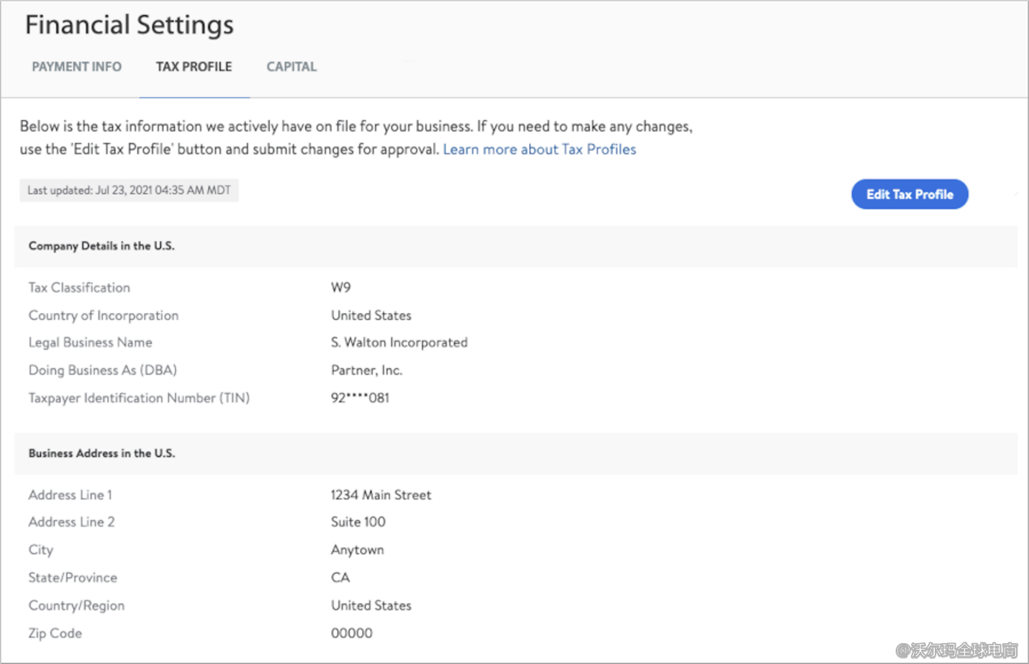Click the CA state value
This screenshot has width=1029, height=664.
click(340, 578)
